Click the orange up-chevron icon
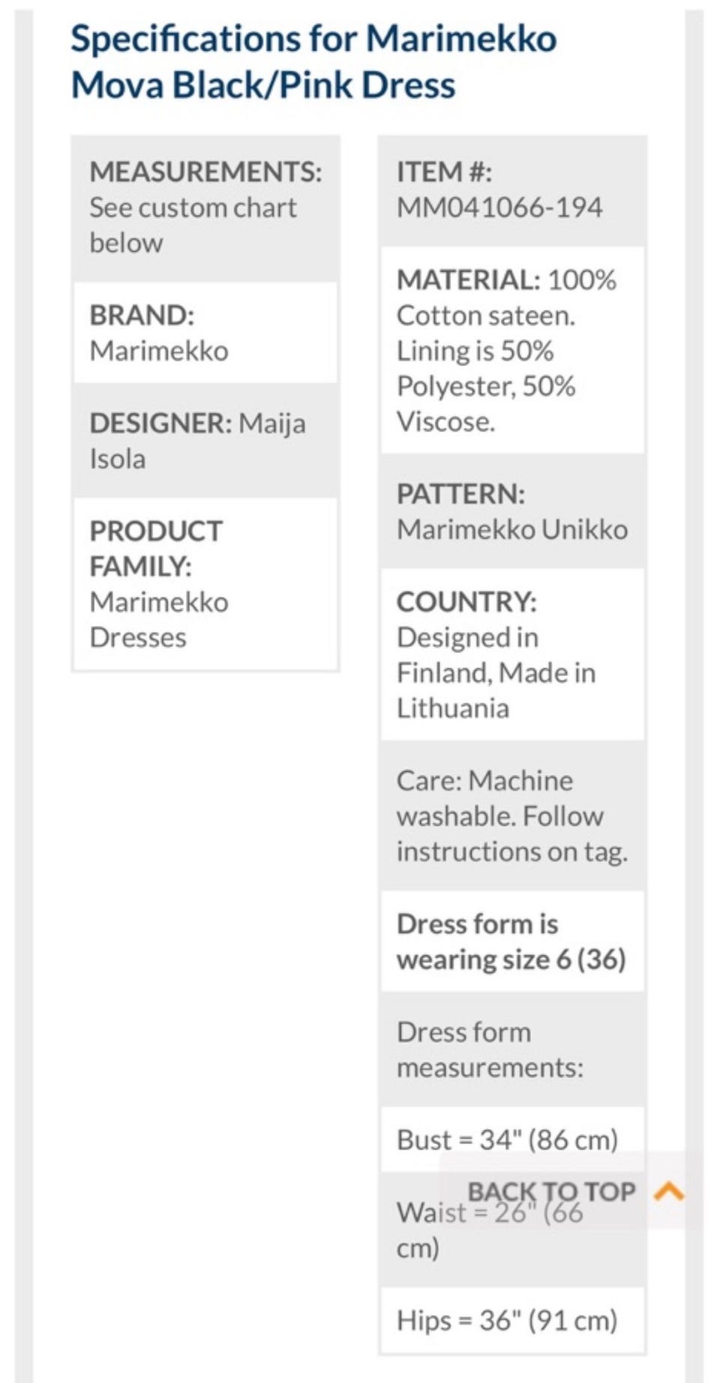This screenshot has height=1383, width=720. coord(668,1190)
